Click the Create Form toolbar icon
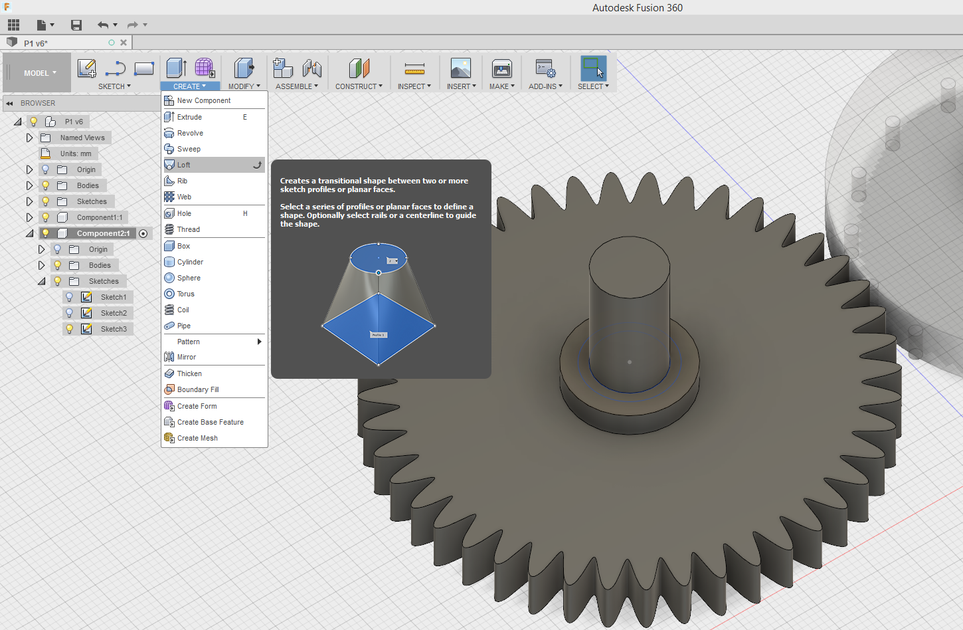Image resolution: width=963 pixels, height=630 pixels. [x=205, y=68]
